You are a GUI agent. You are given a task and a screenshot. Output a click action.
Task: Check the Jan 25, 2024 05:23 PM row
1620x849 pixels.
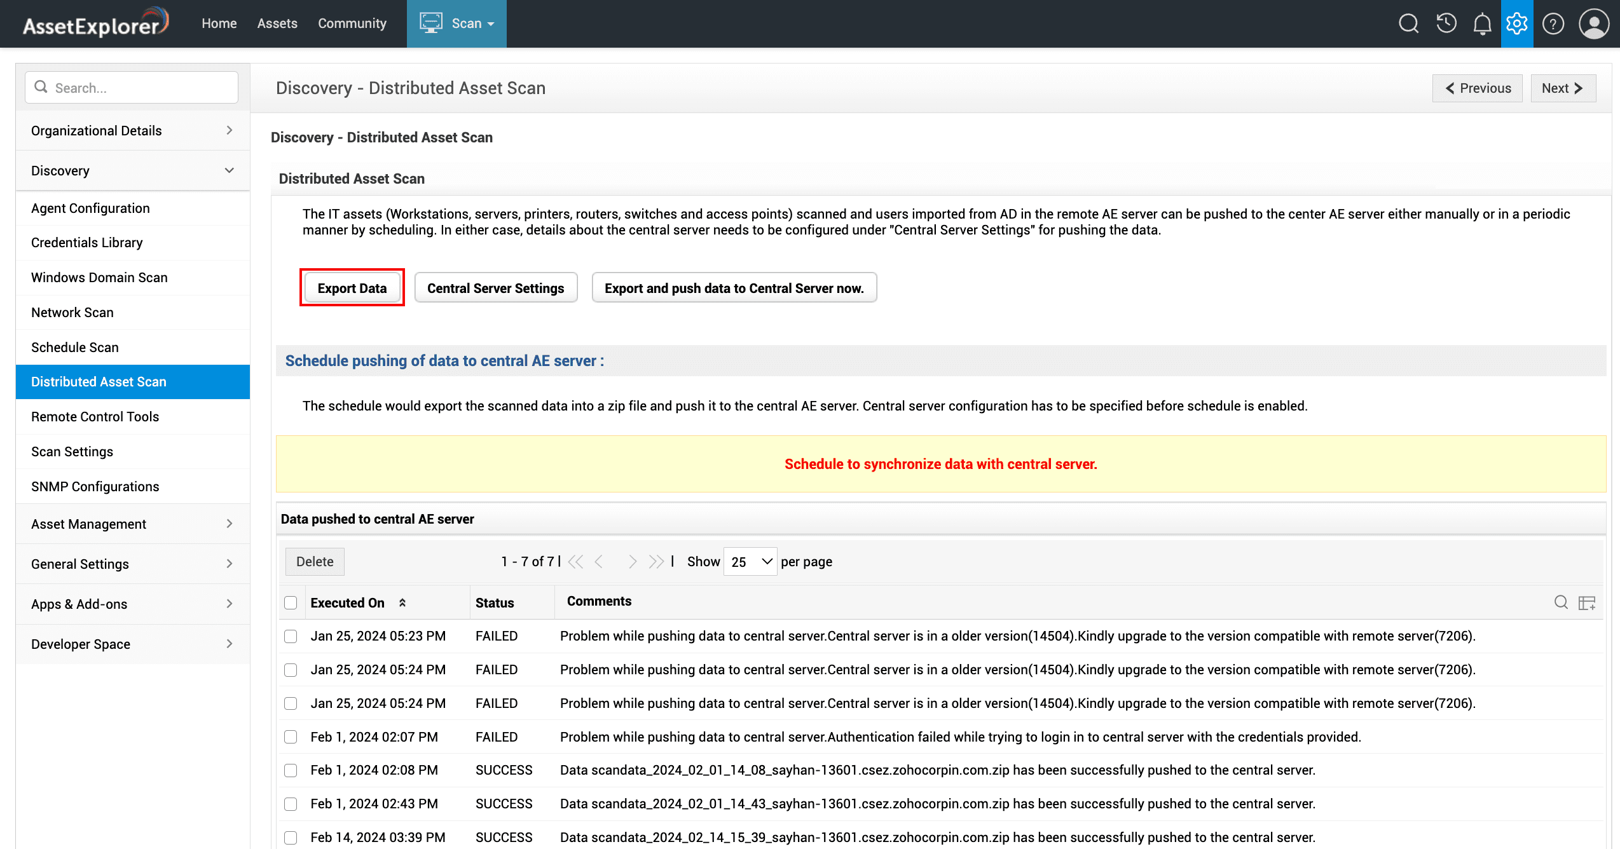tap(291, 636)
